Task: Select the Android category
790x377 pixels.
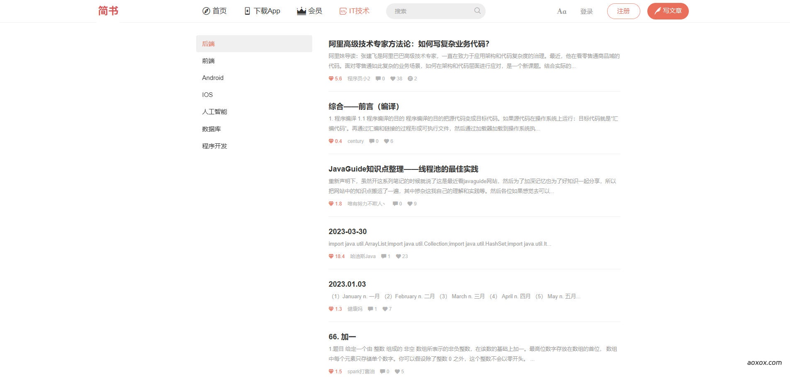Action: pyautogui.click(x=212, y=77)
